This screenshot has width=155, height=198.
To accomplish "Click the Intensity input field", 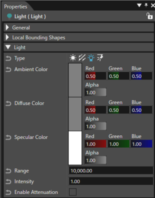I will coord(111,181).
